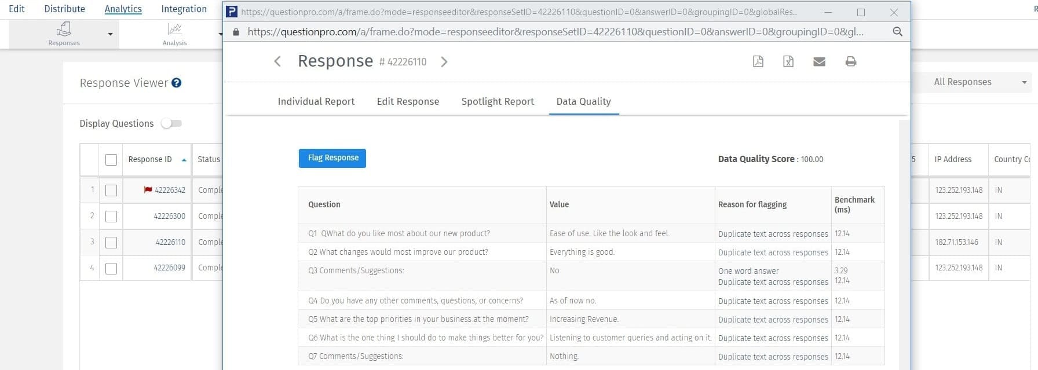1038x370 pixels.
Task: Open the Analytics menu
Action: (123, 9)
